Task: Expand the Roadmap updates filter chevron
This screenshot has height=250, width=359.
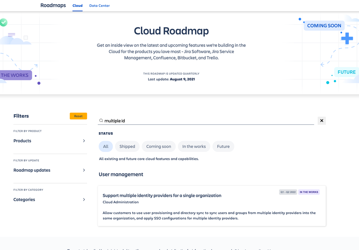Action: [84, 170]
